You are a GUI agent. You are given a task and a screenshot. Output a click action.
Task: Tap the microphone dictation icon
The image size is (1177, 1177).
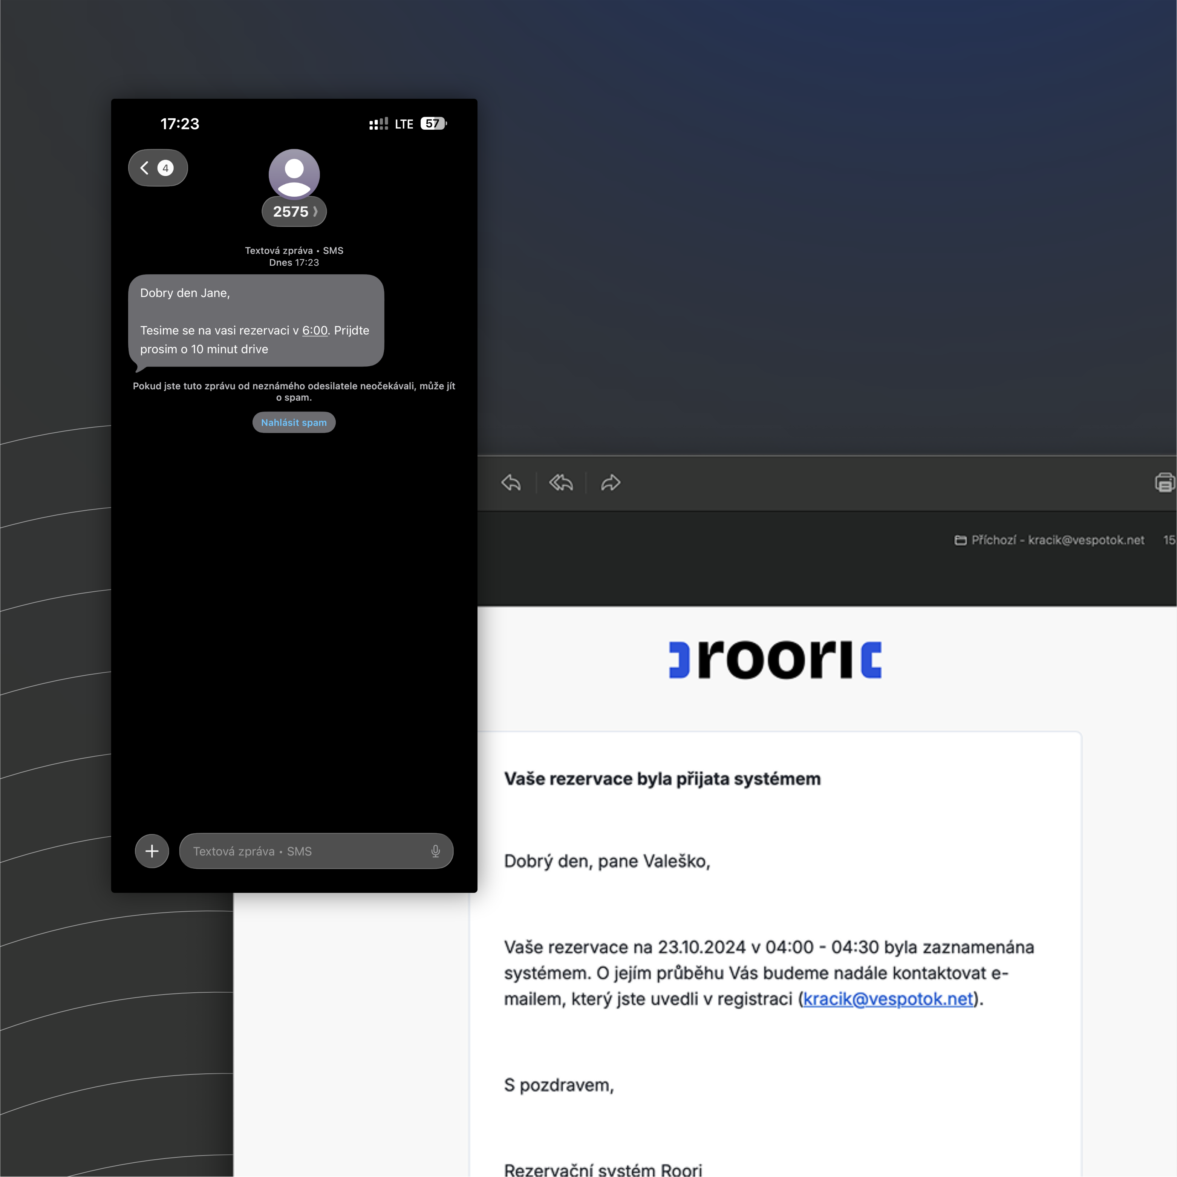tap(435, 851)
